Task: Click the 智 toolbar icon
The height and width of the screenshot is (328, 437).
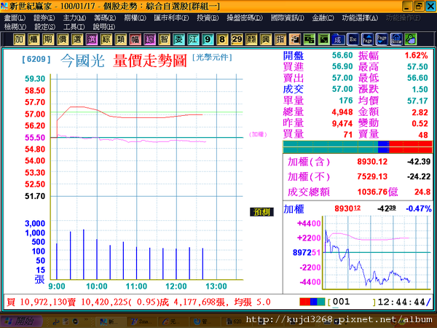Action: tap(164, 39)
